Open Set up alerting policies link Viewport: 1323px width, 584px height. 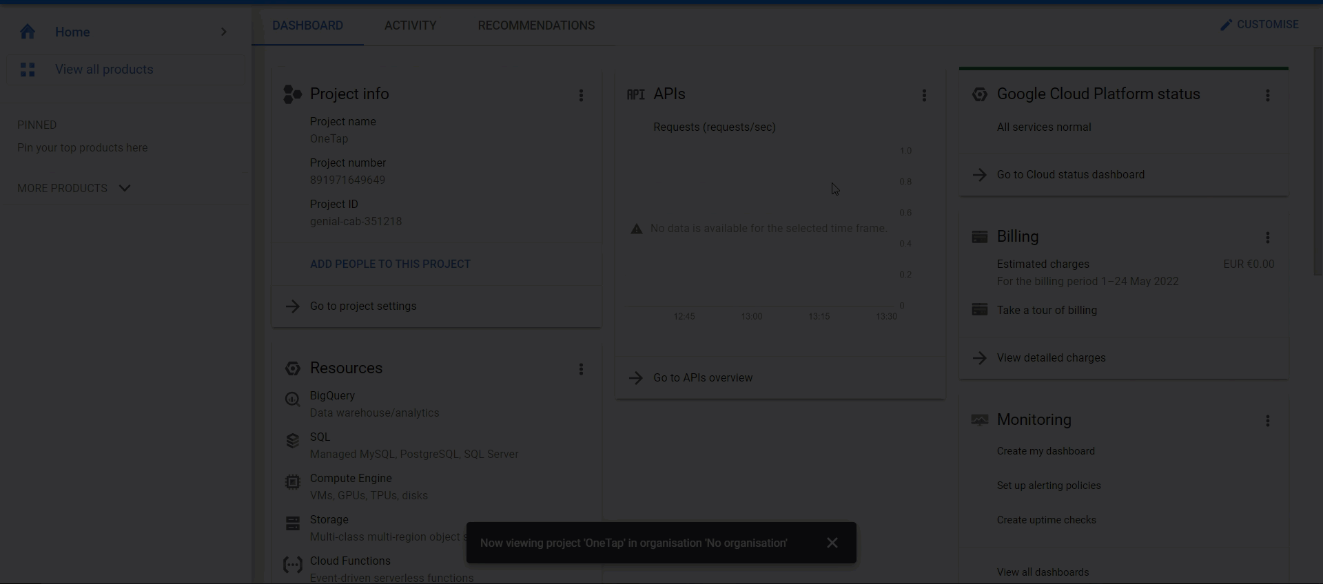1049,486
